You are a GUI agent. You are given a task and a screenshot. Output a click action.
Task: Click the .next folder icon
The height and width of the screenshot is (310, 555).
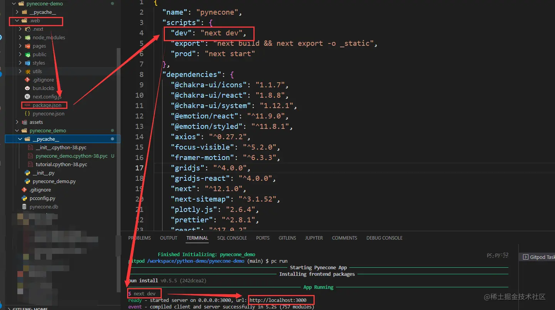click(27, 29)
